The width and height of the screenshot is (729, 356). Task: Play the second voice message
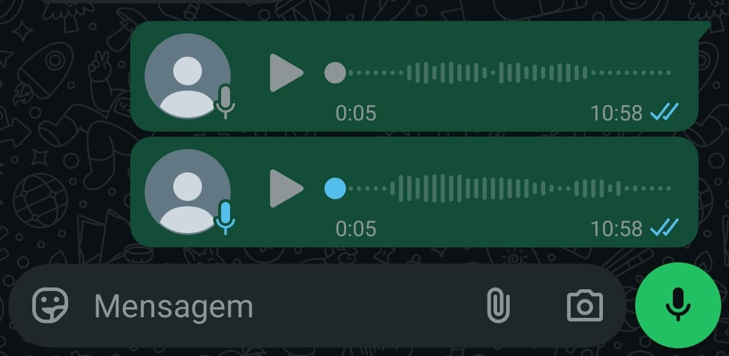coord(286,188)
